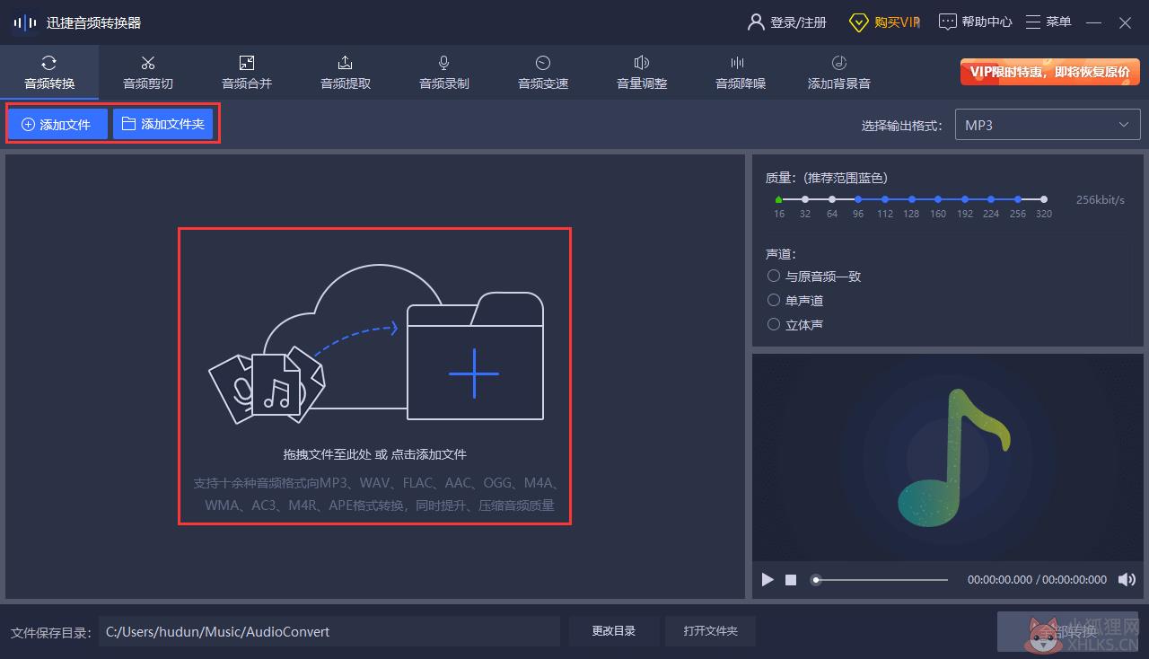This screenshot has height=659, width=1149.
Task: Click the VIP diamond icon
Action: pyautogui.click(x=859, y=22)
